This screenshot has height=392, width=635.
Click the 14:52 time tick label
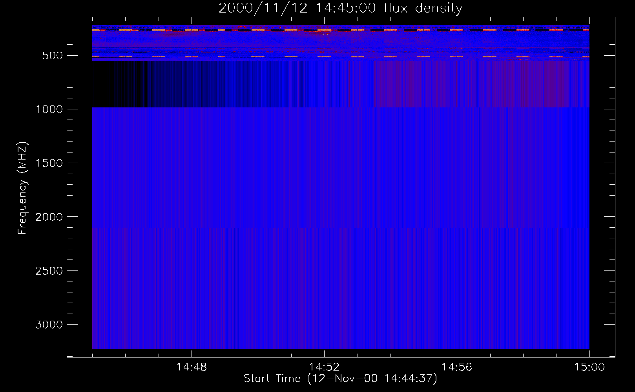324,367
